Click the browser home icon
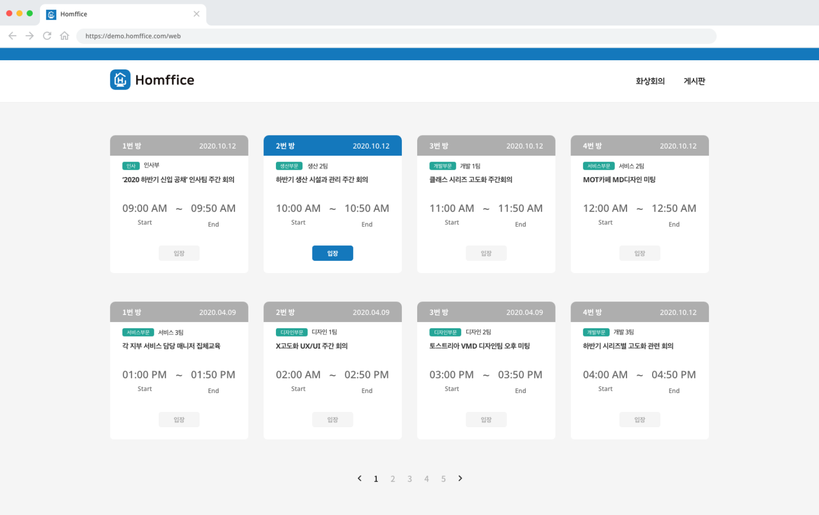 click(x=65, y=36)
